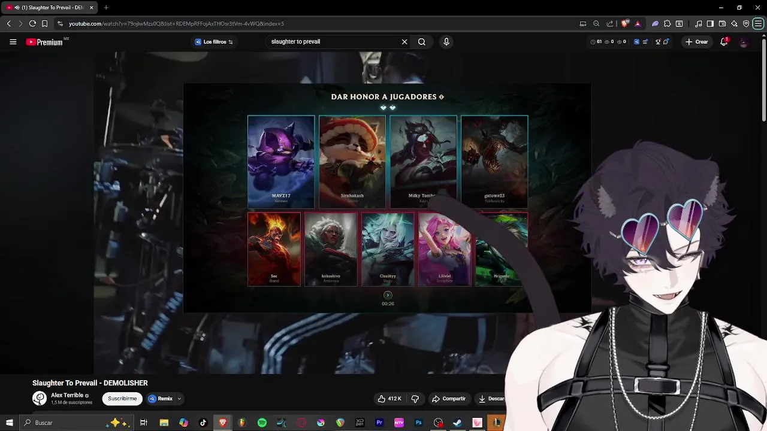Open File Explorer from the taskbar

[164, 423]
